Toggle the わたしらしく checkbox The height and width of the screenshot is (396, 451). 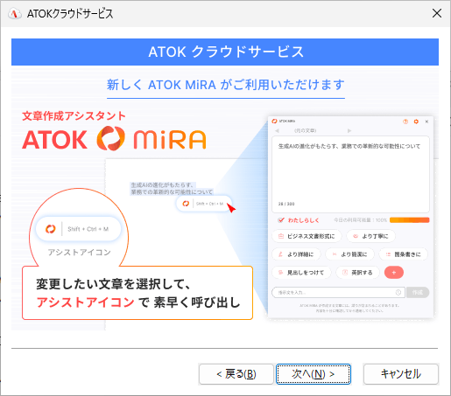(281, 220)
